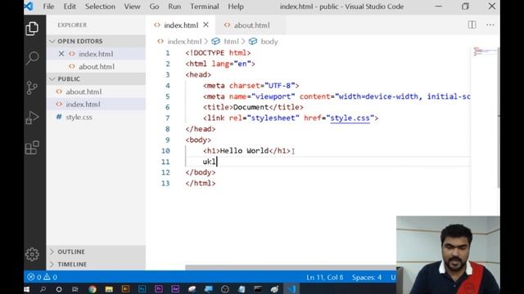
Task: Open the Terminal menu
Action: [x=205, y=7]
